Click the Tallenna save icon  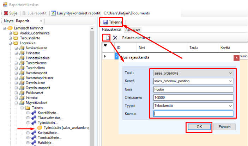[105, 23]
